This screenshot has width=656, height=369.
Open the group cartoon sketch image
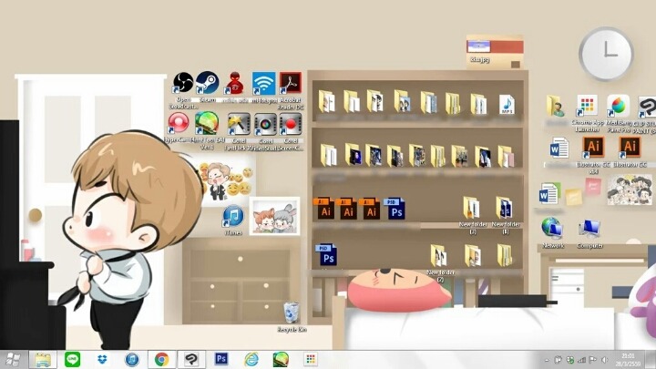point(630,190)
